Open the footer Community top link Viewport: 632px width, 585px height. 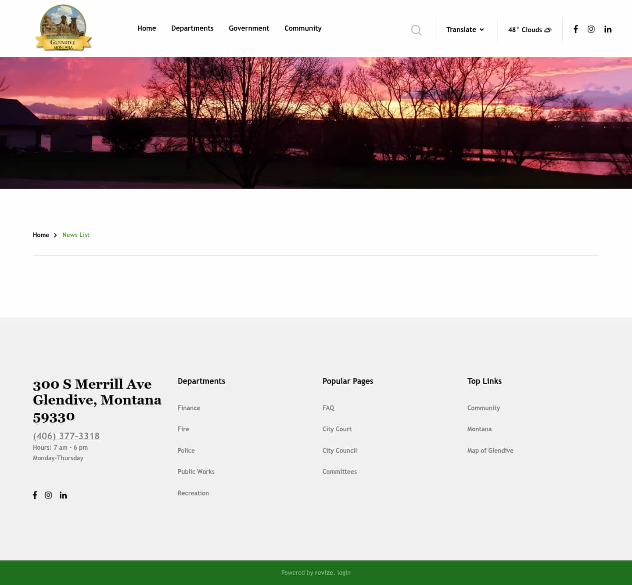pyautogui.click(x=484, y=408)
